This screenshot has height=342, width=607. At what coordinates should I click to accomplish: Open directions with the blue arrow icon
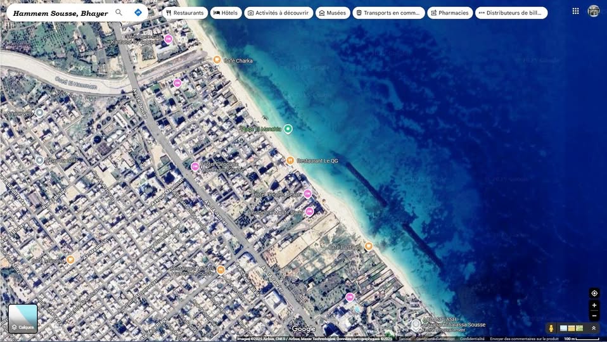point(138,13)
